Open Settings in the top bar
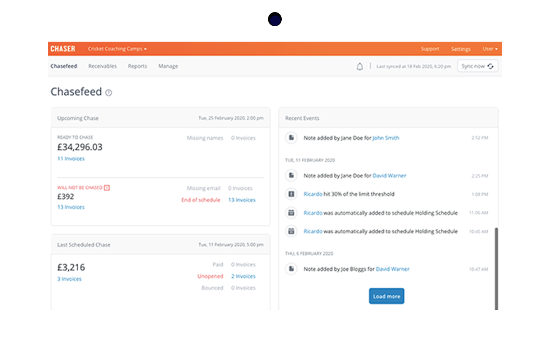Viewport: 551px width, 364px height. click(x=461, y=49)
